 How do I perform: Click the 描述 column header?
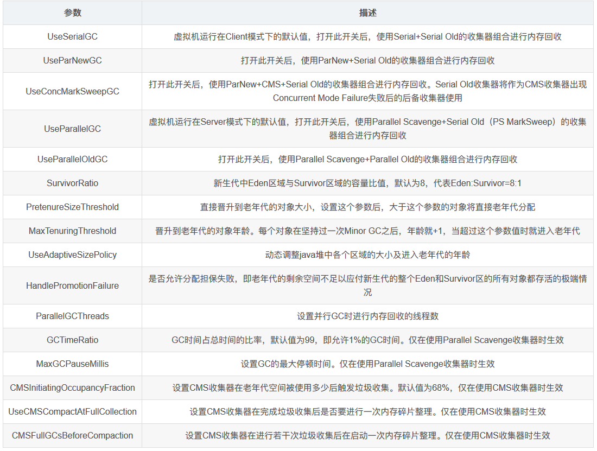pyautogui.click(x=367, y=13)
